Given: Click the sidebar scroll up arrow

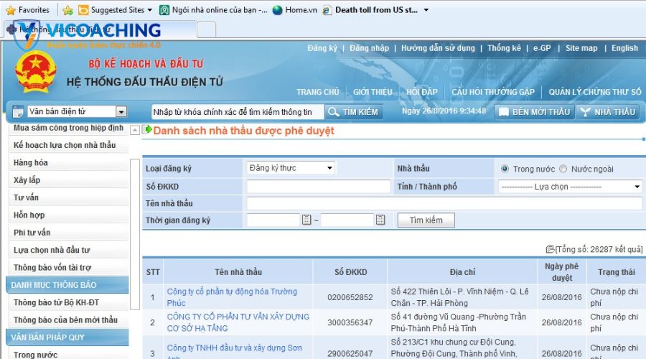Looking at the screenshot, I should [x=135, y=130].
